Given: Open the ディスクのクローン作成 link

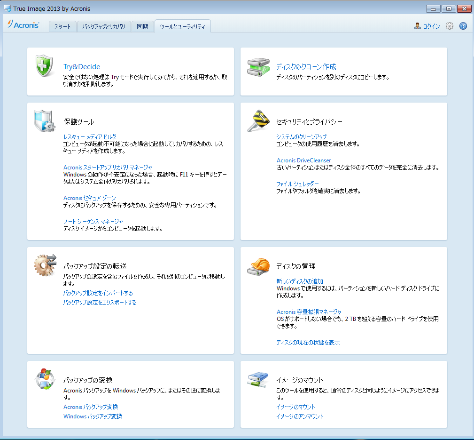Looking at the screenshot, I should [306, 67].
